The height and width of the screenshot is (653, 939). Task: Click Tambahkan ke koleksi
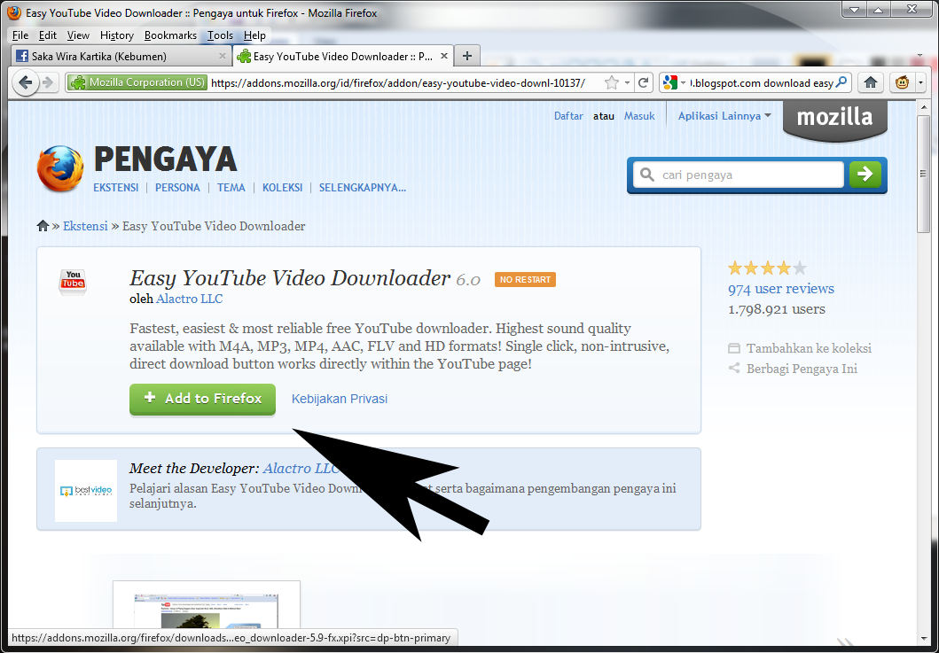800,348
